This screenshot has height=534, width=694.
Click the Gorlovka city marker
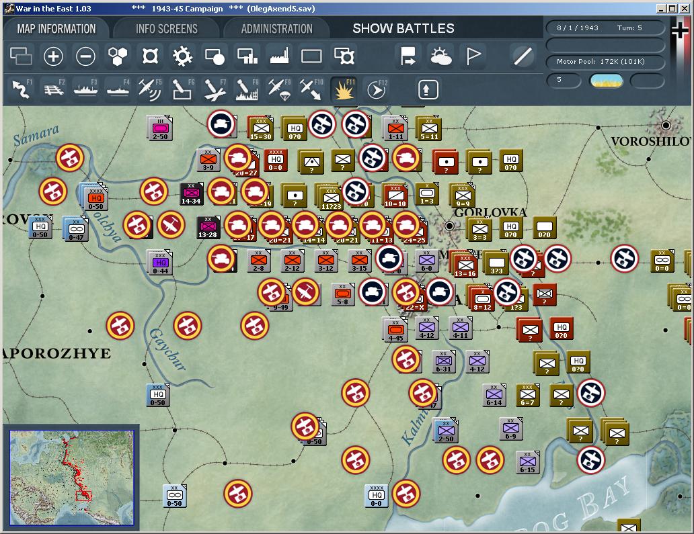click(449, 226)
